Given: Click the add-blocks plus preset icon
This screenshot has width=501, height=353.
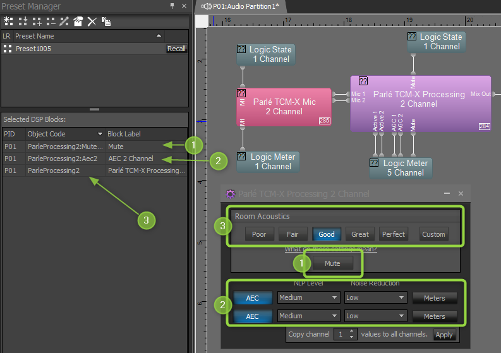Looking at the screenshot, I should 37,21.
